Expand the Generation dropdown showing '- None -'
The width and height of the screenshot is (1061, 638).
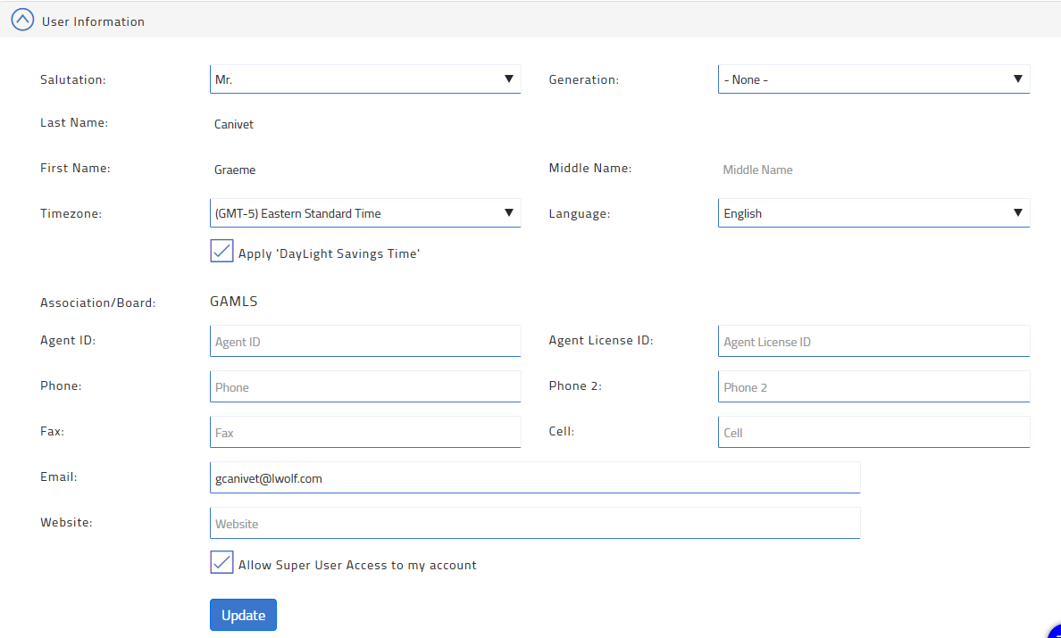tap(873, 79)
